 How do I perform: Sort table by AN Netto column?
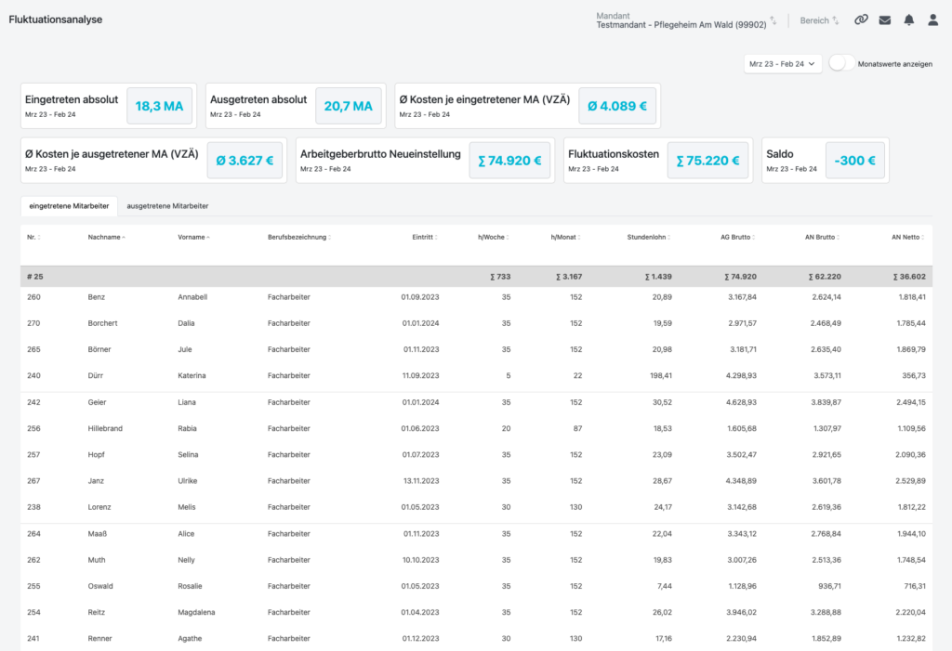coord(908,237)
